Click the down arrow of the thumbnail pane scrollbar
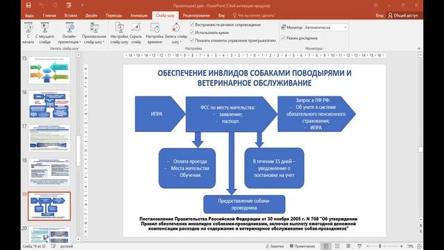Viewport: 444px width, 250px height. point(78,240)
